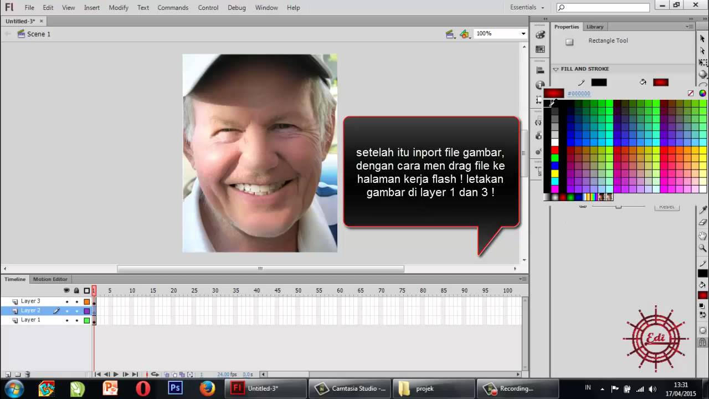Click Scene 1 breadcrumb link
This screenshot has height=399, width=709.
39,34
